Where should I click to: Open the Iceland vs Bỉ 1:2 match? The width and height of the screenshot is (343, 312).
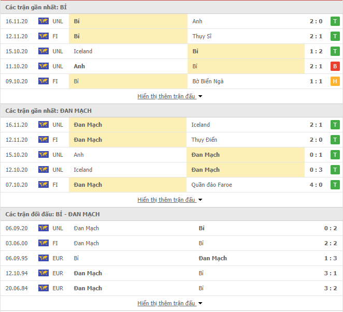(x=171, y=51)
